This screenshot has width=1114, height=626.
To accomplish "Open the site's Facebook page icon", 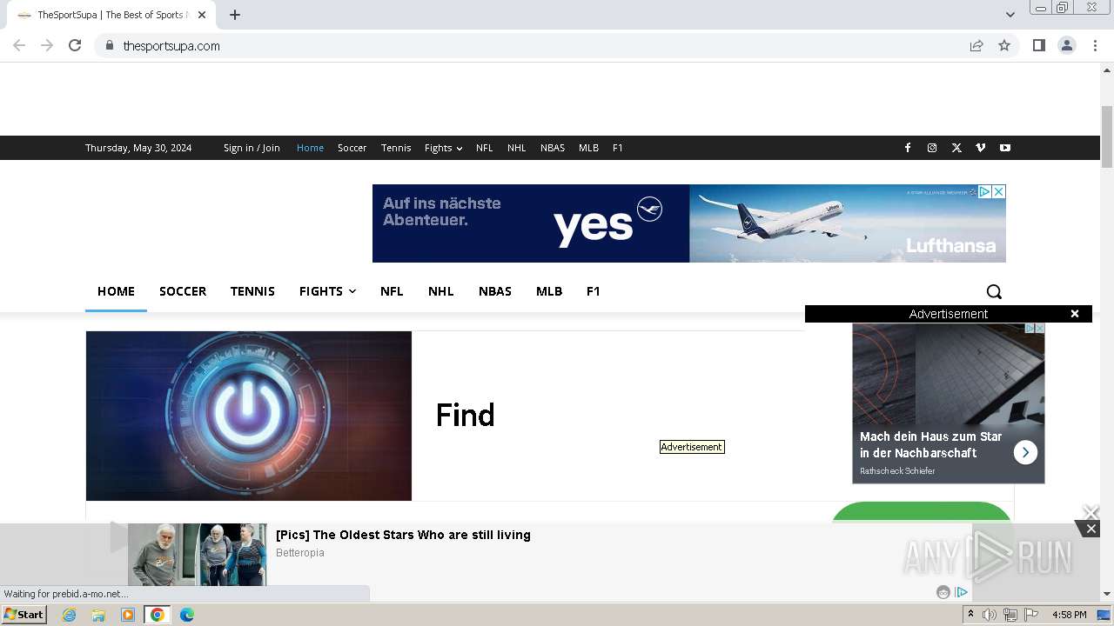I will [x=908, y=148].
